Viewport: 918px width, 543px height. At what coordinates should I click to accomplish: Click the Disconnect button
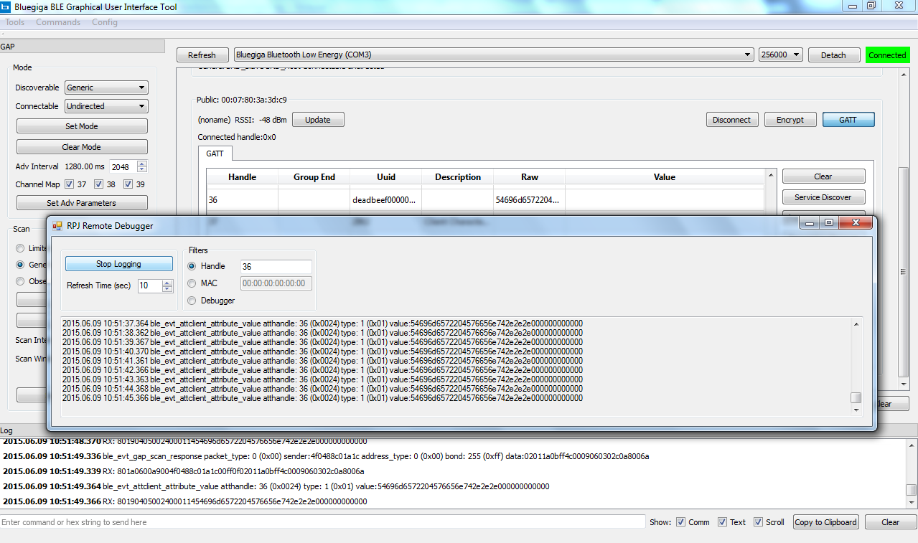tap(732, 120)
